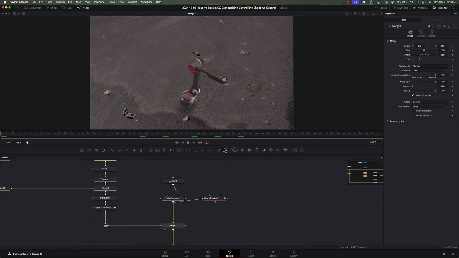Enable Invert Transform checkbox
459x258 pixels.
[x=413, y=111]
